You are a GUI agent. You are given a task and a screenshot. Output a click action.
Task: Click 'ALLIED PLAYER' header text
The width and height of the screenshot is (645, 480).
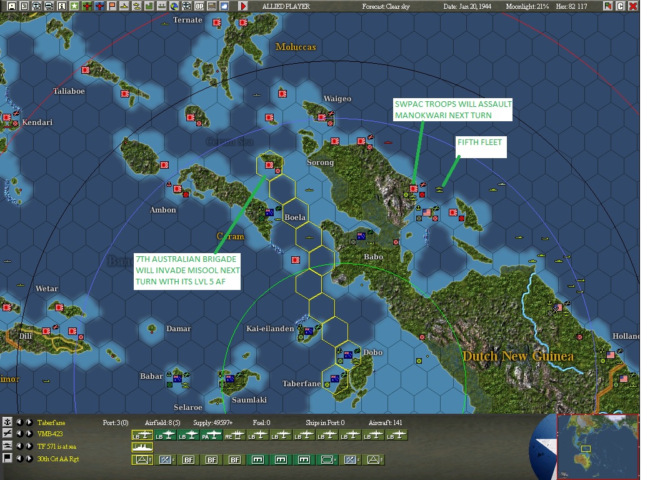point(286,6)
